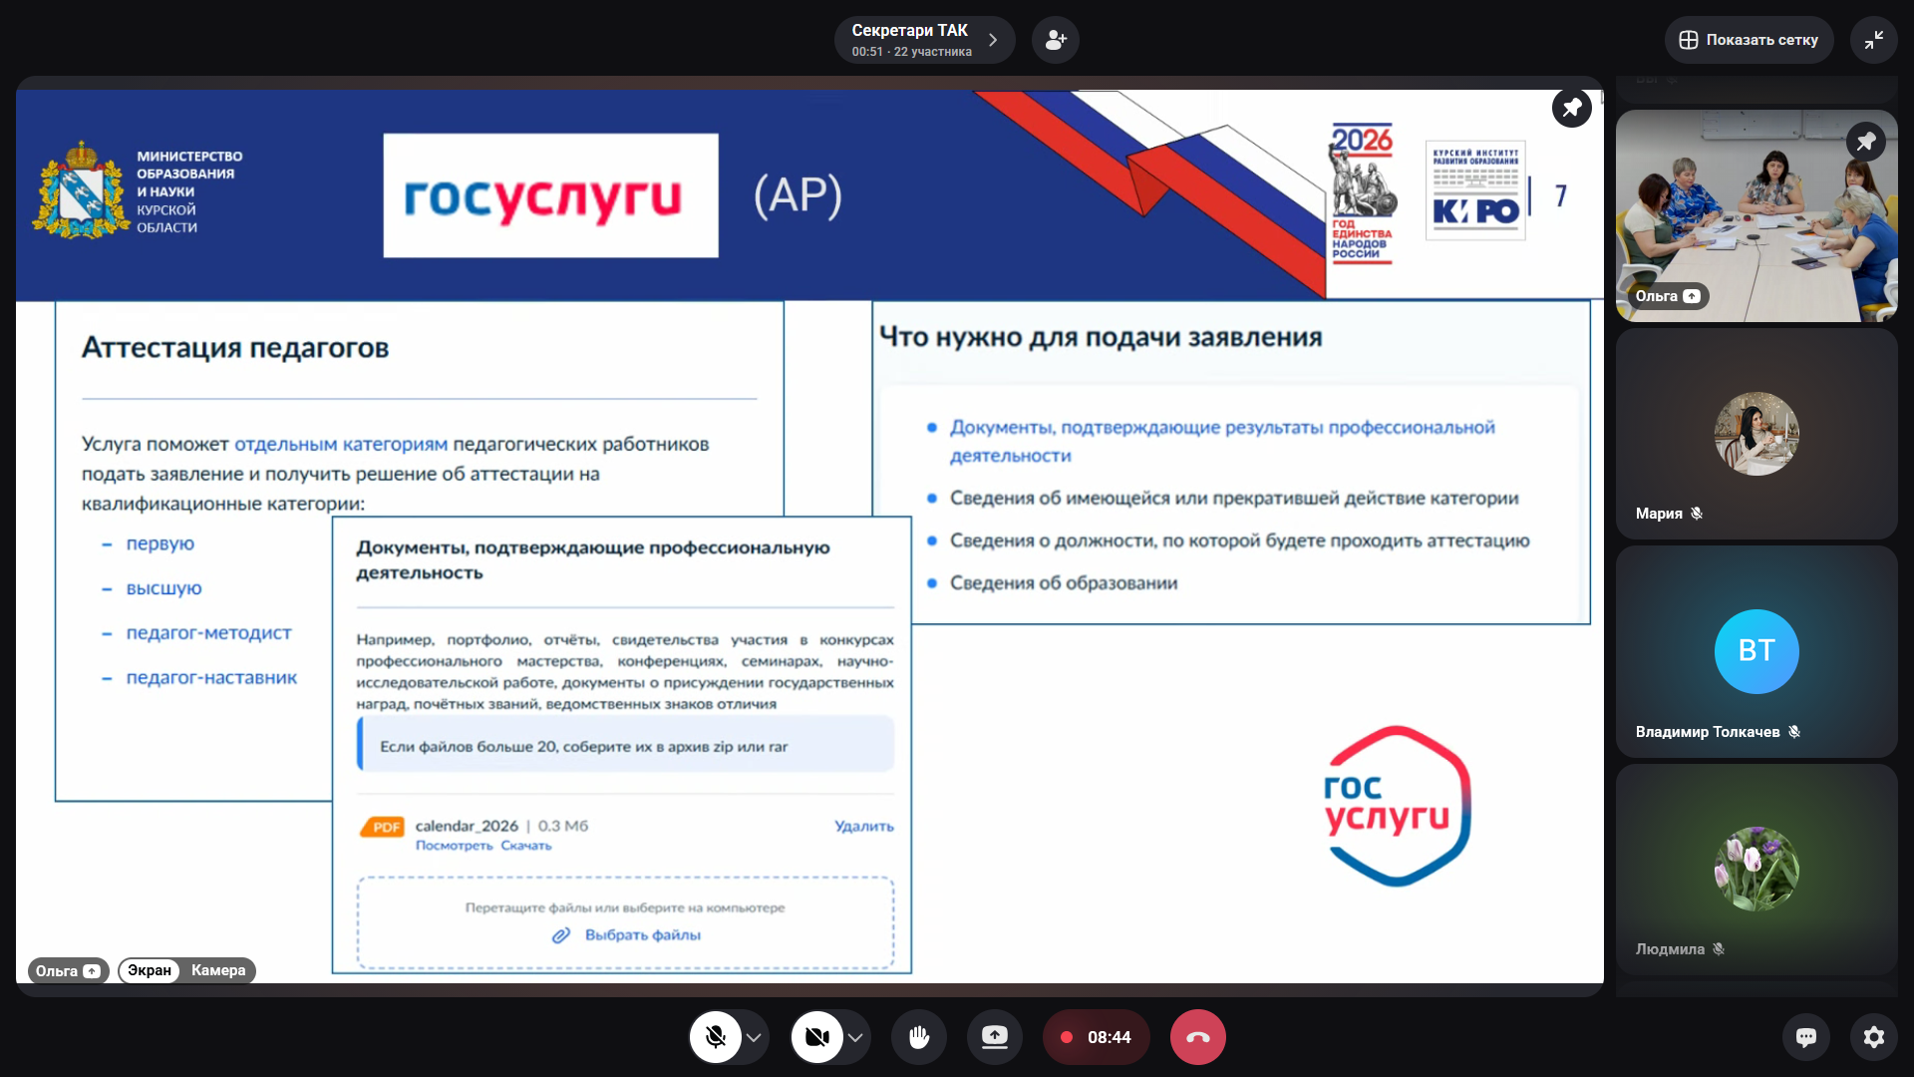Screen dimensions: 1914x1077
Task: Select Ольга's camera video thumbnail
Action: (x=1755, y=215)
